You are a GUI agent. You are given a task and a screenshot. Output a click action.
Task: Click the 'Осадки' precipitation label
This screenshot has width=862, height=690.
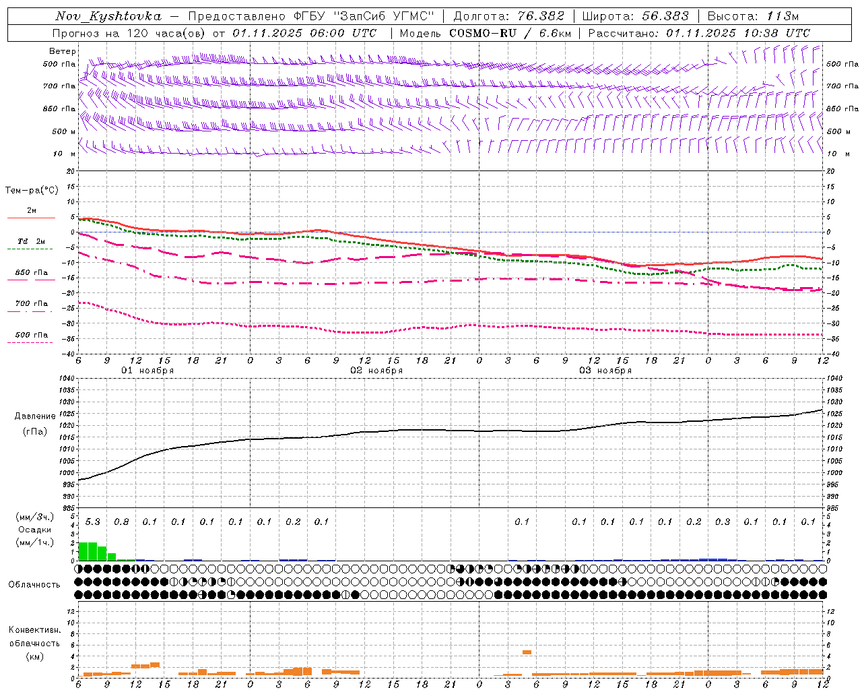(35, 530)
